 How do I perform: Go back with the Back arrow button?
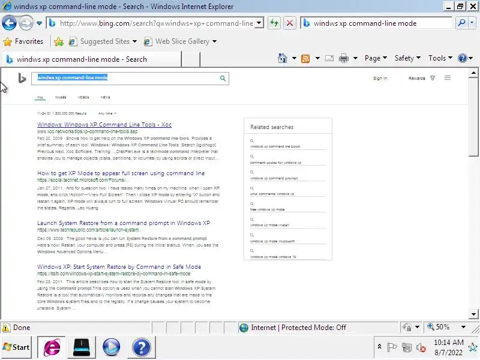coord(9,23)
